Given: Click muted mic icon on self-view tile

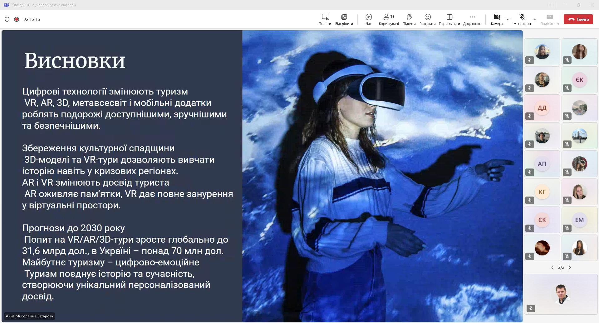Looking at the screenshot, I should pyautogui.click(x=531, y=308).
